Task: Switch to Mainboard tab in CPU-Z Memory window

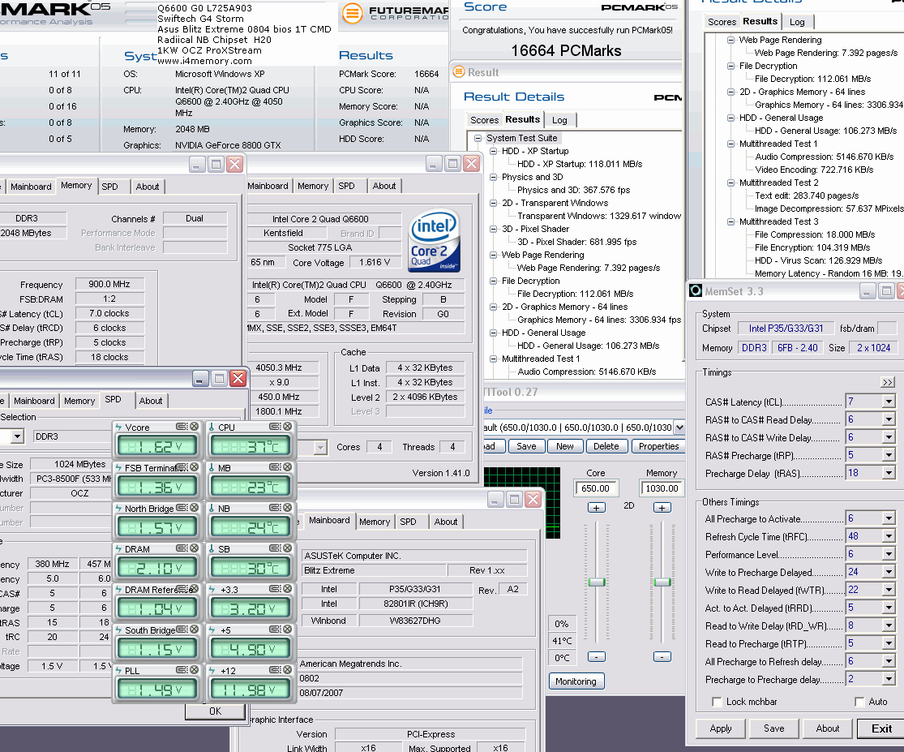Action: tap(31, 187)
